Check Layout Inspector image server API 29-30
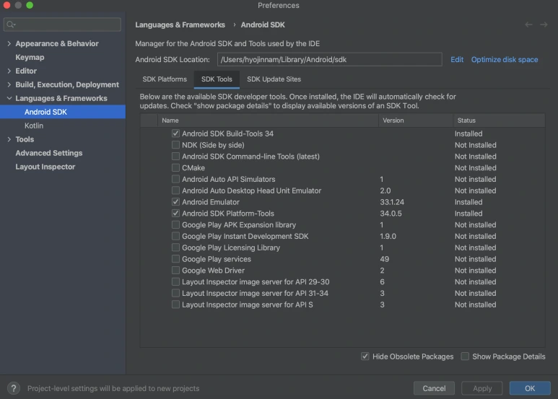Screen dimensions: 558x399 click(x=175, y=281)
